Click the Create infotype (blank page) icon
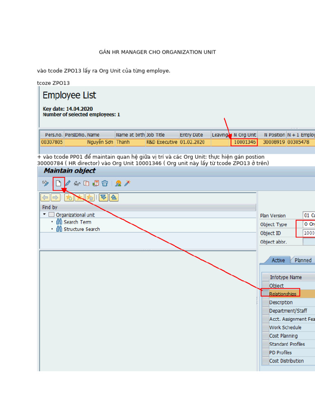The width and height of the screenshot is (315, 420). click(58, 183)
